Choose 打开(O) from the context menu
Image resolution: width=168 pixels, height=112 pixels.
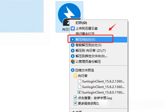[81, 23]
